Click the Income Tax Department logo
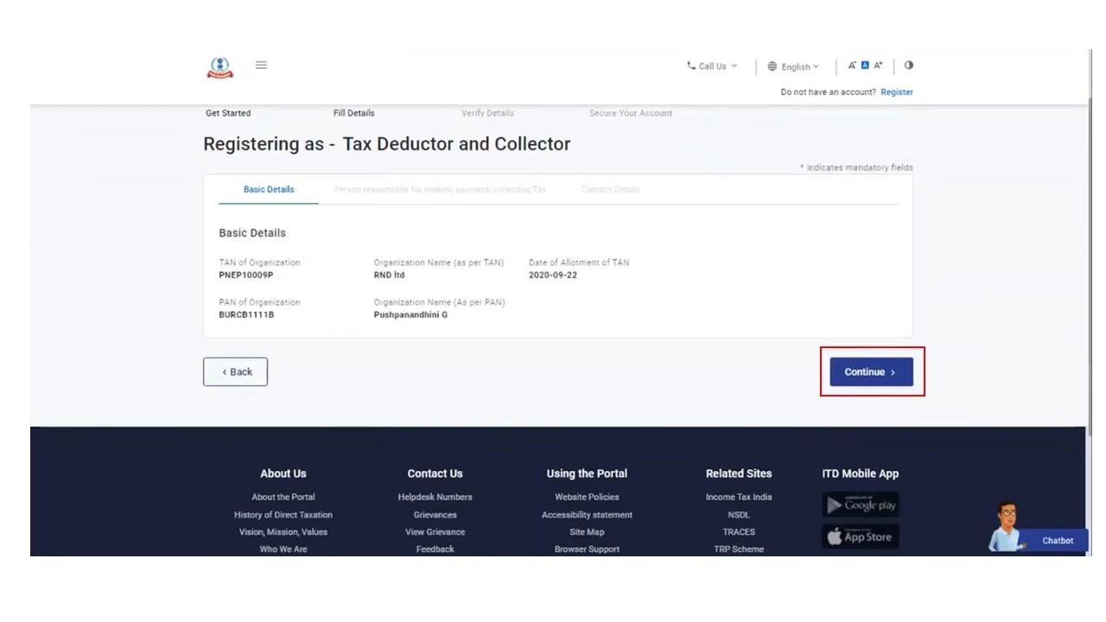1106x622 pixels. point(219,65)
